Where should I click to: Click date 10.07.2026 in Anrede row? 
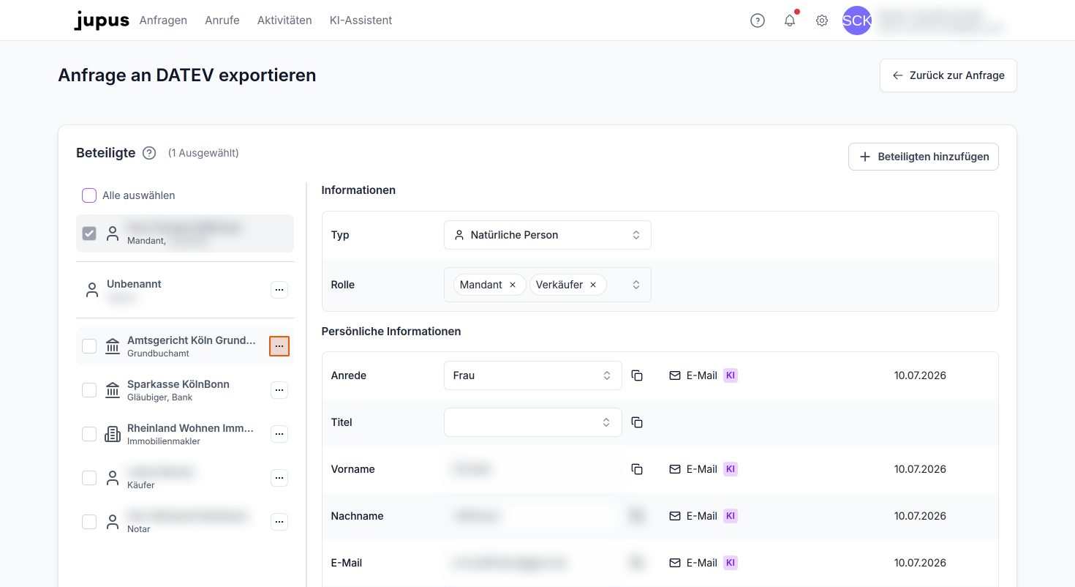(x=920, y=375)
